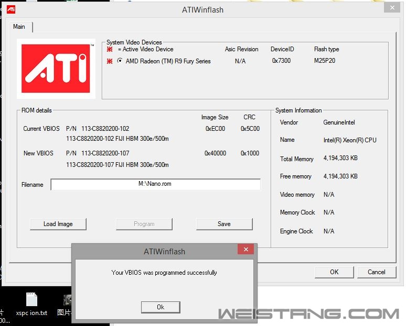
Task: Click the -107 FIJI HBM 300e/500m description line
Action: tap(117, 165)
